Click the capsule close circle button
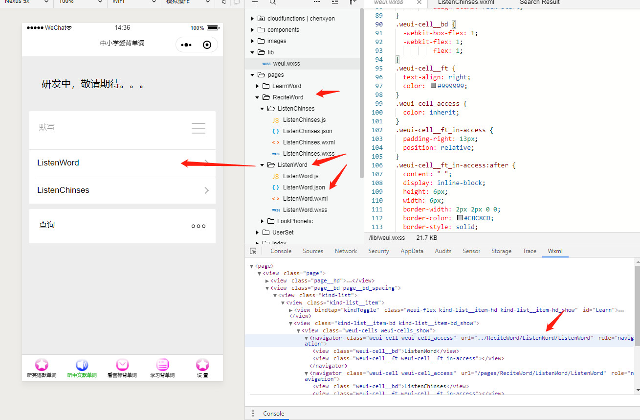 207,45
